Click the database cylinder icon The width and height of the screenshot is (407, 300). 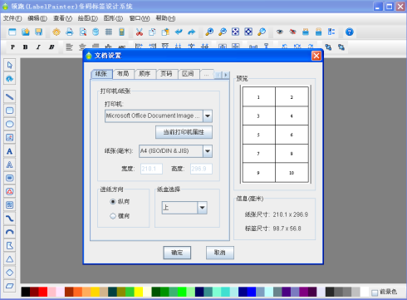tap(96, 32)
